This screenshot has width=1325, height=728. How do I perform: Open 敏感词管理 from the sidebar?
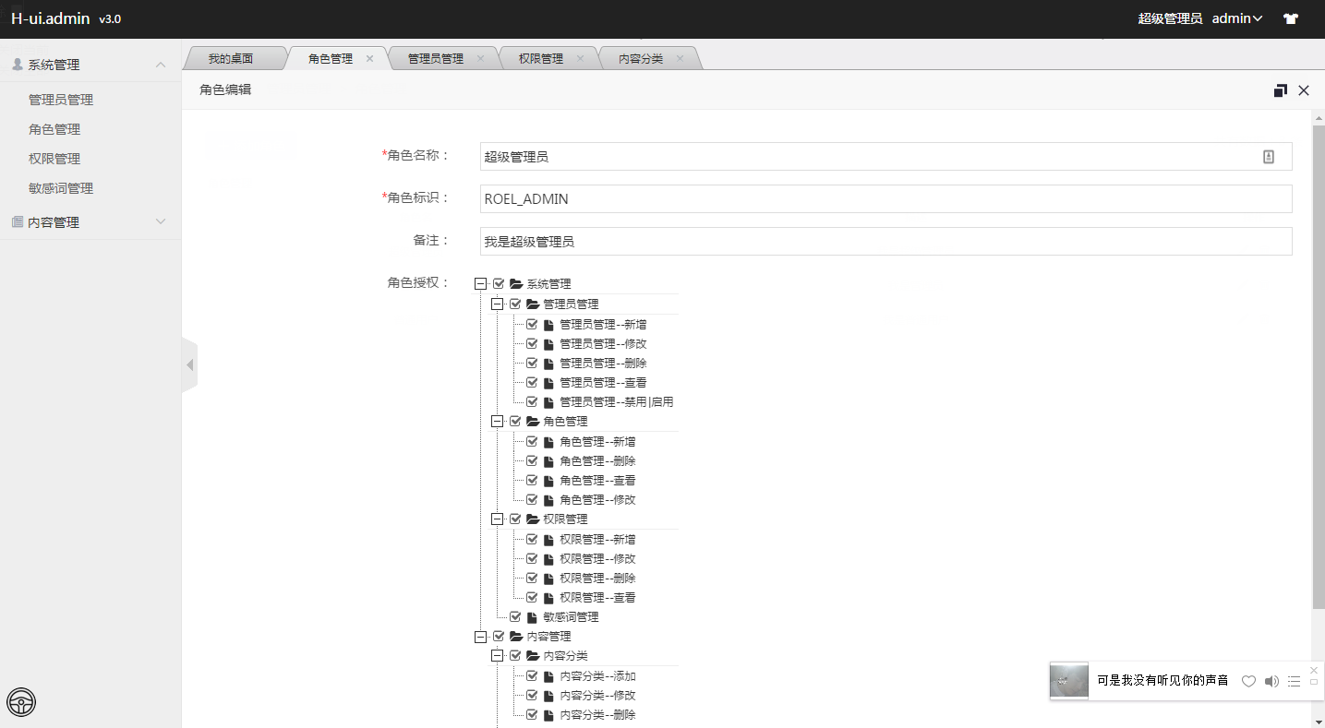[61, 188]
